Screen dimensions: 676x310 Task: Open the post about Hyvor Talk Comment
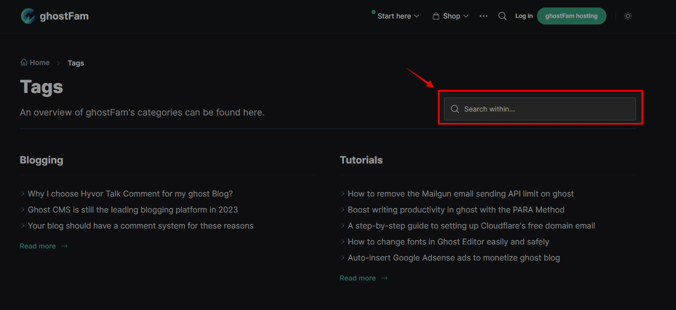[x=130, y=193]
